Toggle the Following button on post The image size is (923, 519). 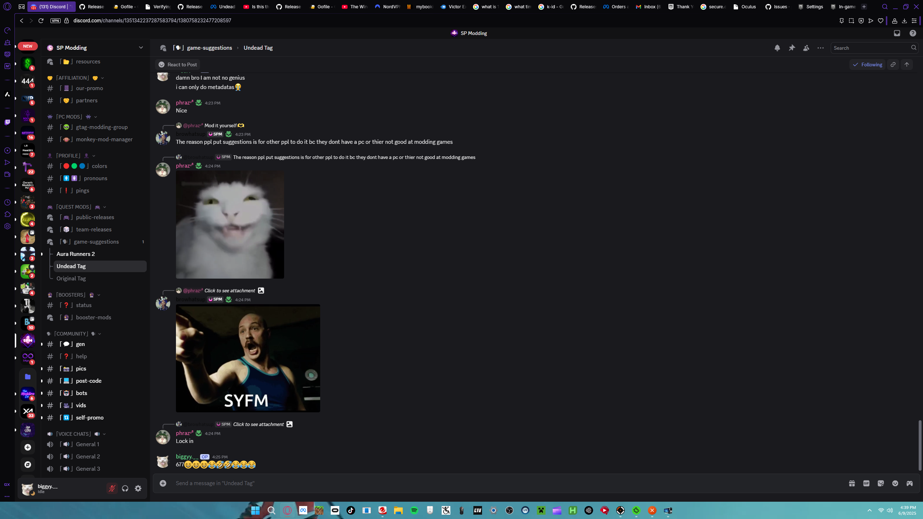click(867, 65)
